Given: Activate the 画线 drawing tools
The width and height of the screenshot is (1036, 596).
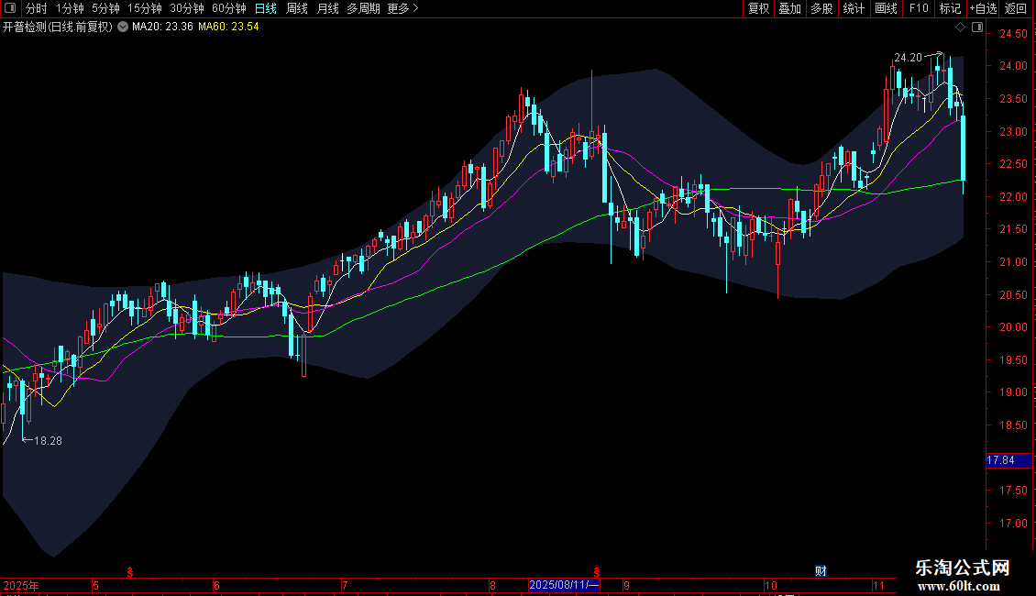Looking at the screenshot, I should [886, 8].
